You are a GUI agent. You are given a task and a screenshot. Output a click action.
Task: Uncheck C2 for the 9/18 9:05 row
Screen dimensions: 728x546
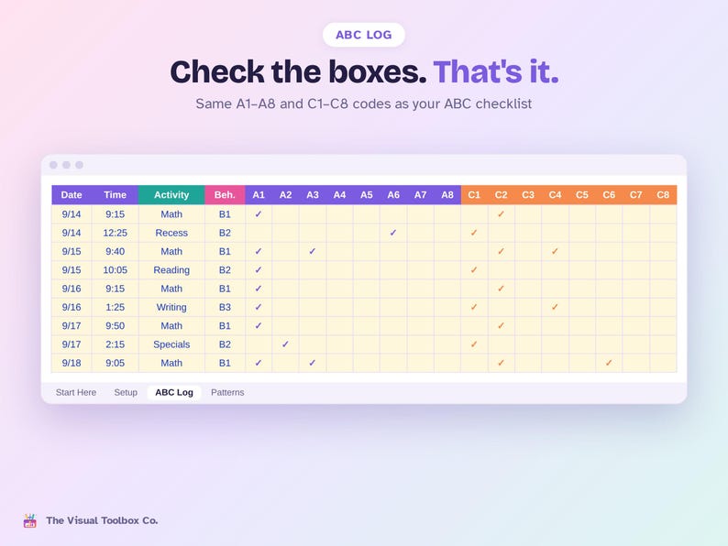click(501, 363)
